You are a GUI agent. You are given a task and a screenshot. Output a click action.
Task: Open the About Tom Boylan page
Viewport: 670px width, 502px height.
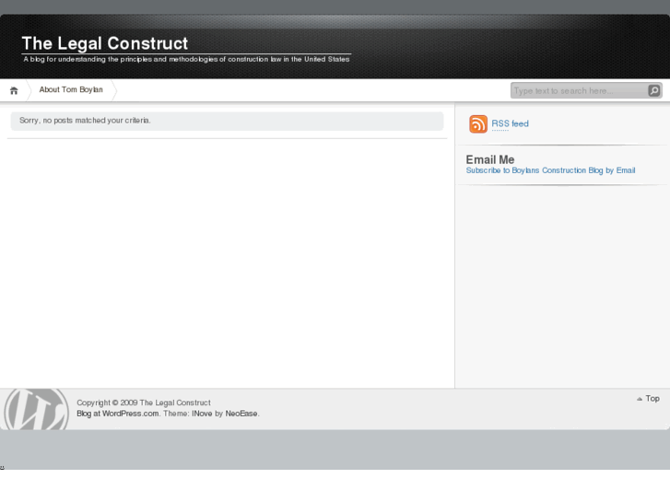click(71, 90)
